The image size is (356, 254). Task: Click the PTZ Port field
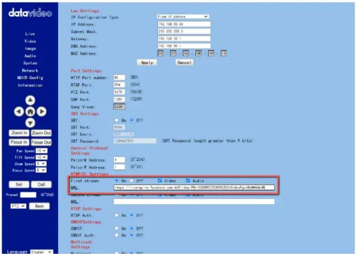(x=119, y=92)
